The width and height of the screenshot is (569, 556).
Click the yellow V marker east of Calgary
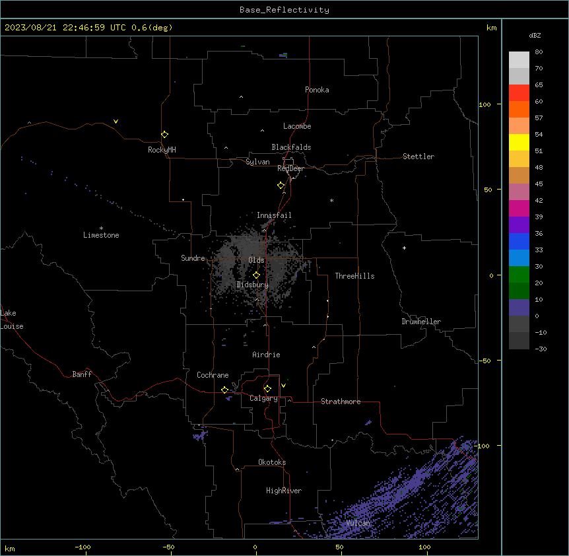tap(283, 386)
